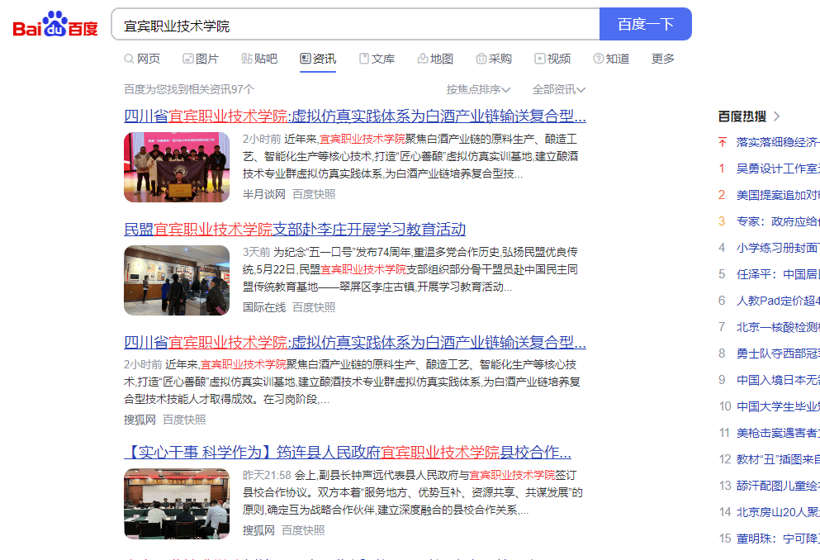Open the 知道 Q&A tab
This screenshot has height=560, width=820.
(611, 59)
